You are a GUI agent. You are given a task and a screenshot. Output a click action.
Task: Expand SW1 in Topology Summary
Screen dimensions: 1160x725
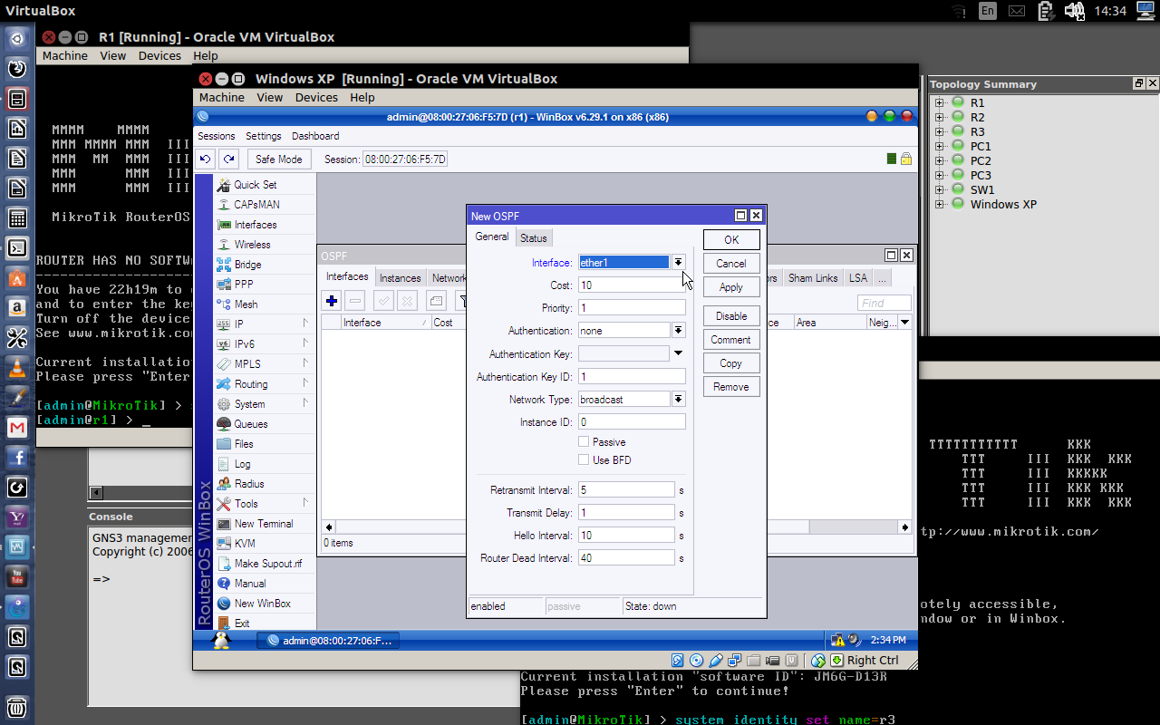pyautogui.click(x=940, y=190)
